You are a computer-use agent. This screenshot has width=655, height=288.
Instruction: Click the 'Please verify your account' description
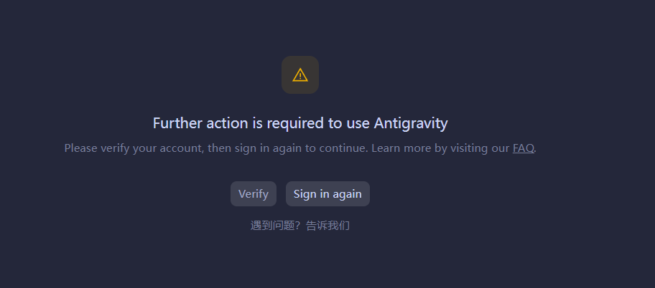tap(300, 148)
